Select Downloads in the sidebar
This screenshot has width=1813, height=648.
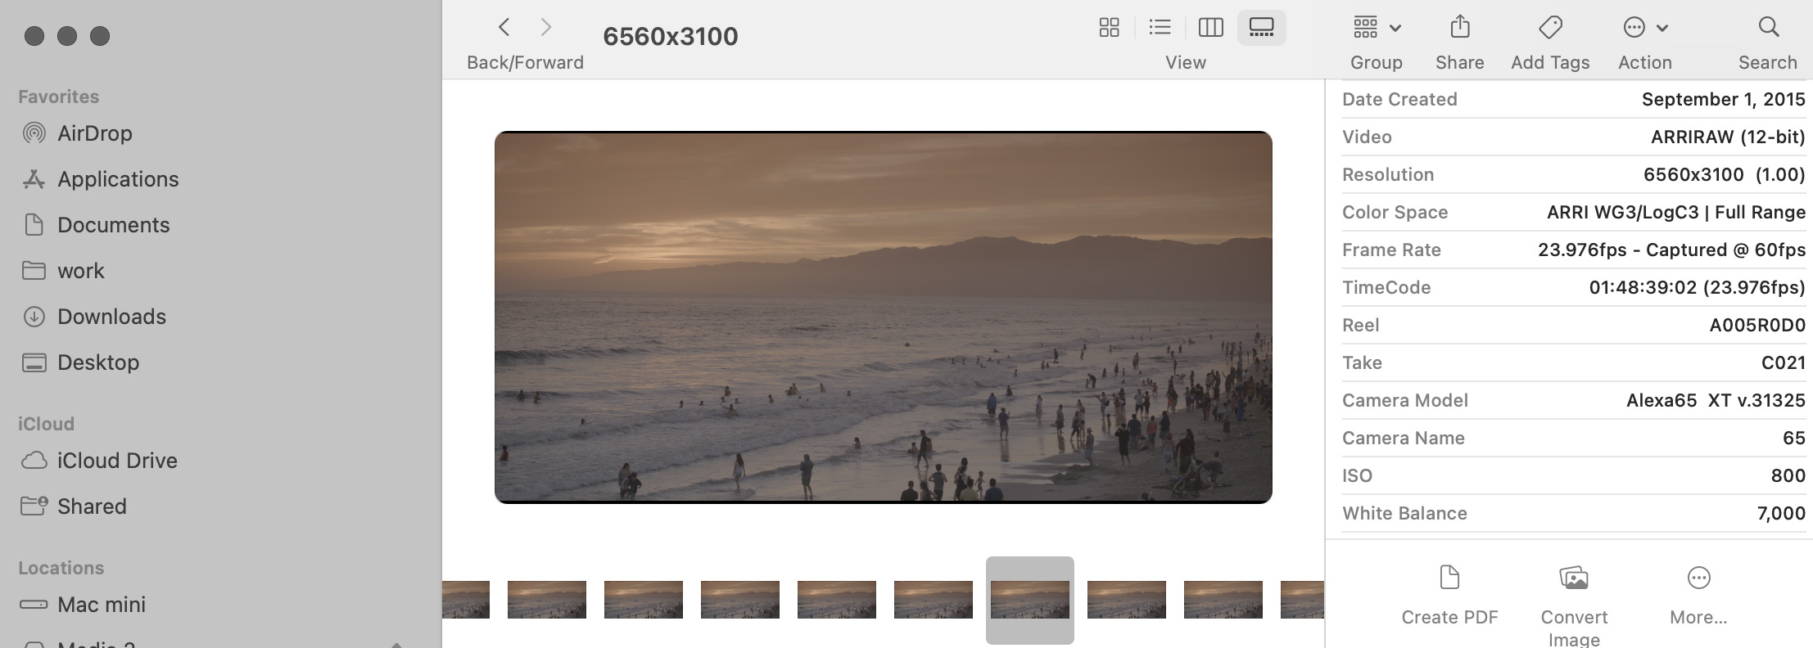point(111,317)
